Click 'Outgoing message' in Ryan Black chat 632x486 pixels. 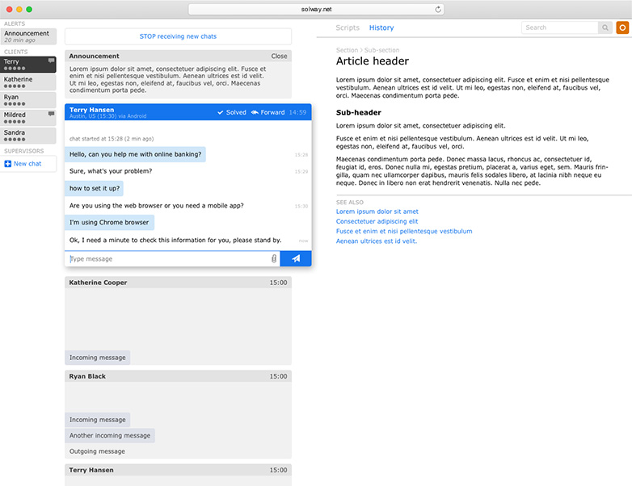pyautogui.click(x=97, y=451)
